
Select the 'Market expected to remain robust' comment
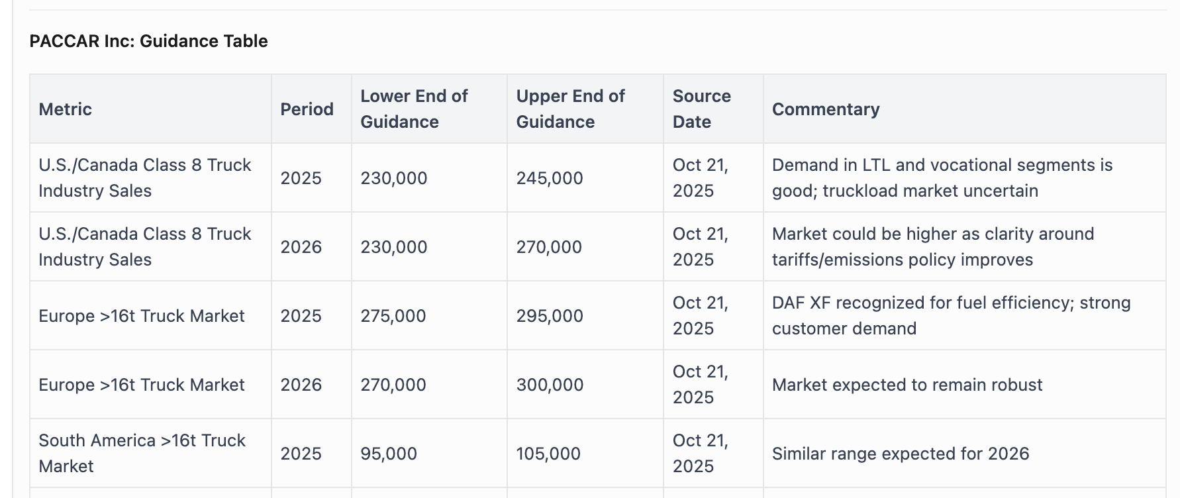click(x=907, y=385)
